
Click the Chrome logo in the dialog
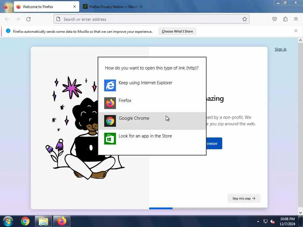[x=110, y=121]
